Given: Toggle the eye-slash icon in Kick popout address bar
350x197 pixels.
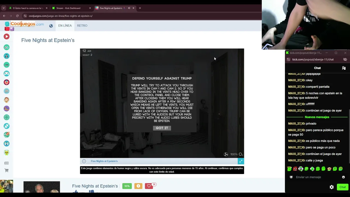Looking at the screenshot, I should (x=345, y=59).
